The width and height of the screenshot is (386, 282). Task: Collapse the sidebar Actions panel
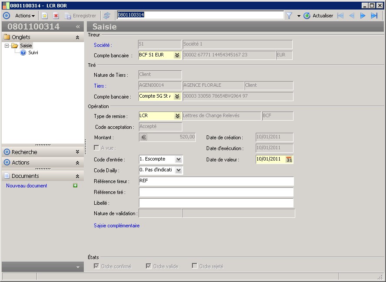[77, 163]
